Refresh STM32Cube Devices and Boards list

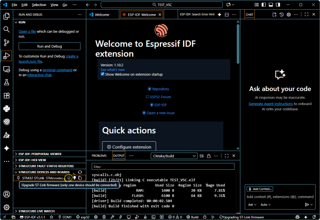80,172
